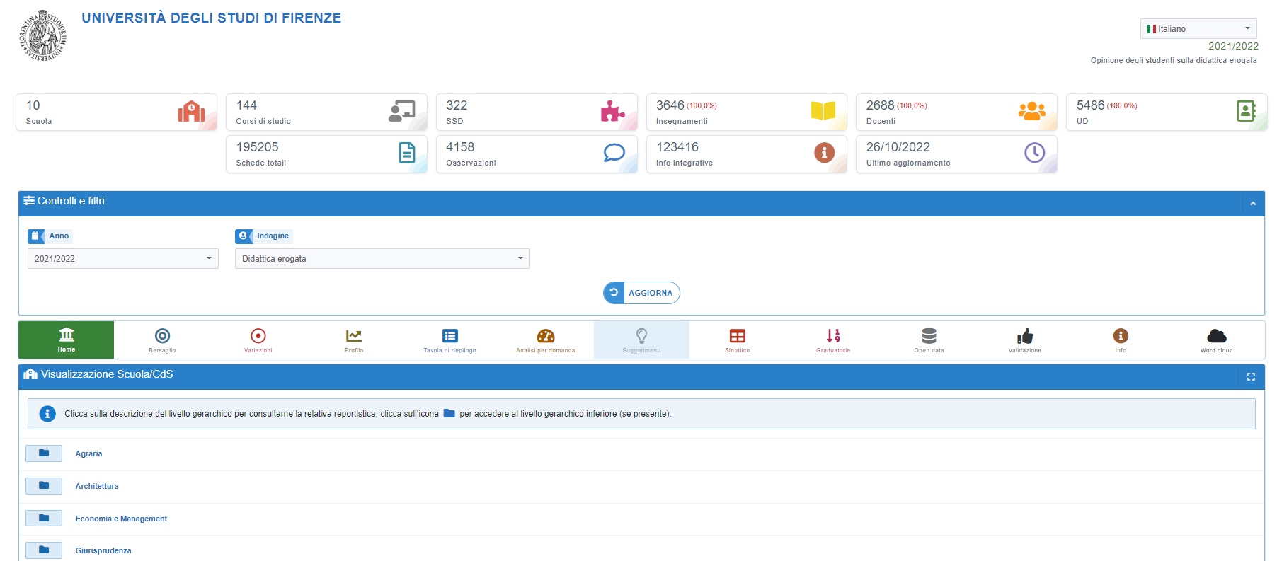Switch to the Variazioni tab
This screenshot has width=1277, height=561.
click(258, 340)
